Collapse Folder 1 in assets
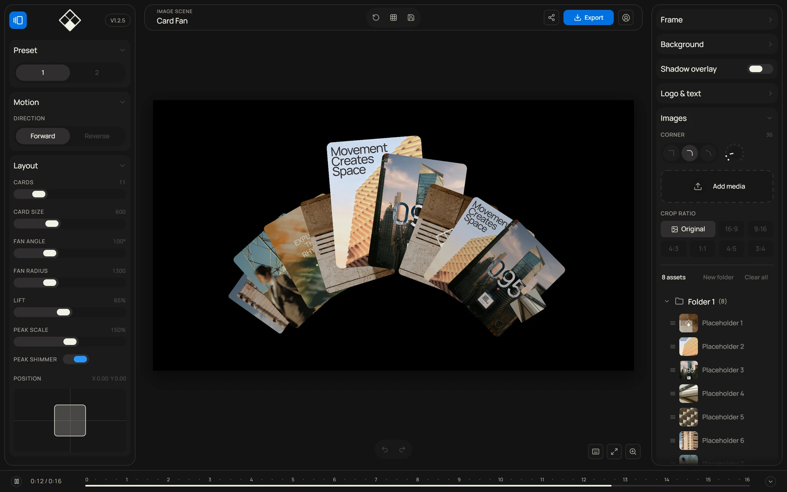787x492 pixels. [667, 301]
